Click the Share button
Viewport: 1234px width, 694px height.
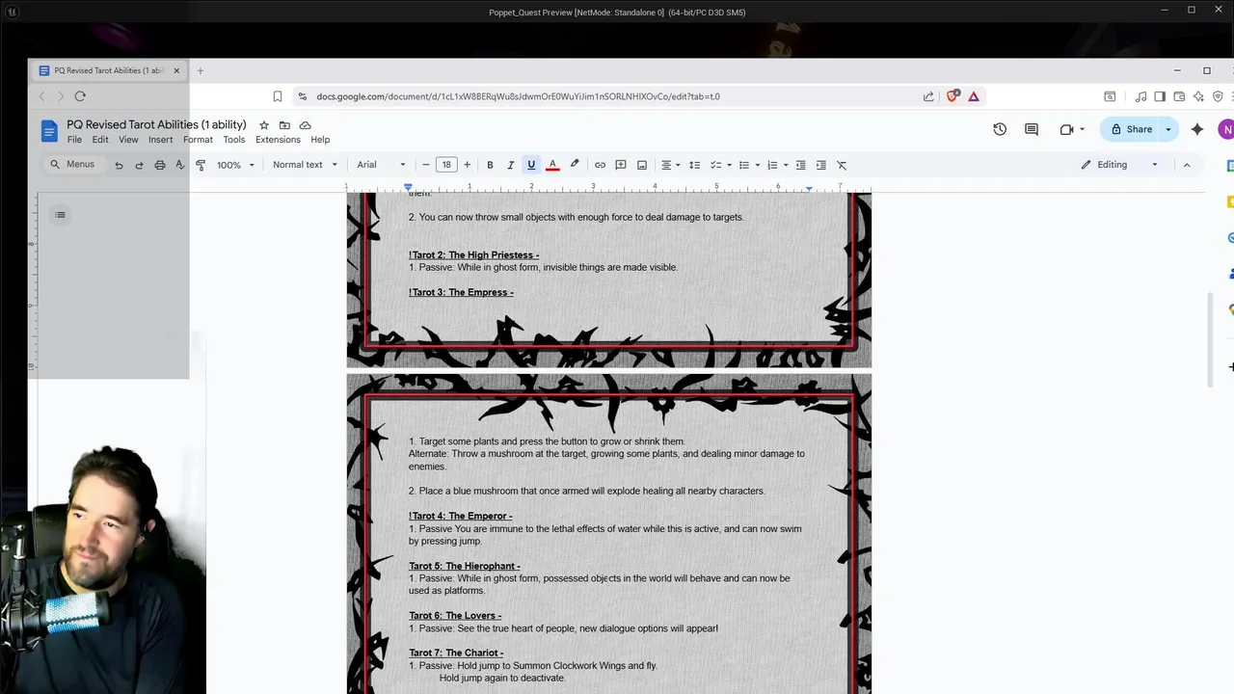1131,129
